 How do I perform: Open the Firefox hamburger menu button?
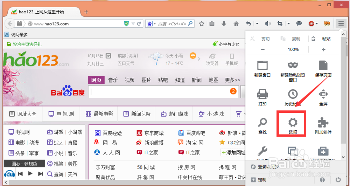341,23
